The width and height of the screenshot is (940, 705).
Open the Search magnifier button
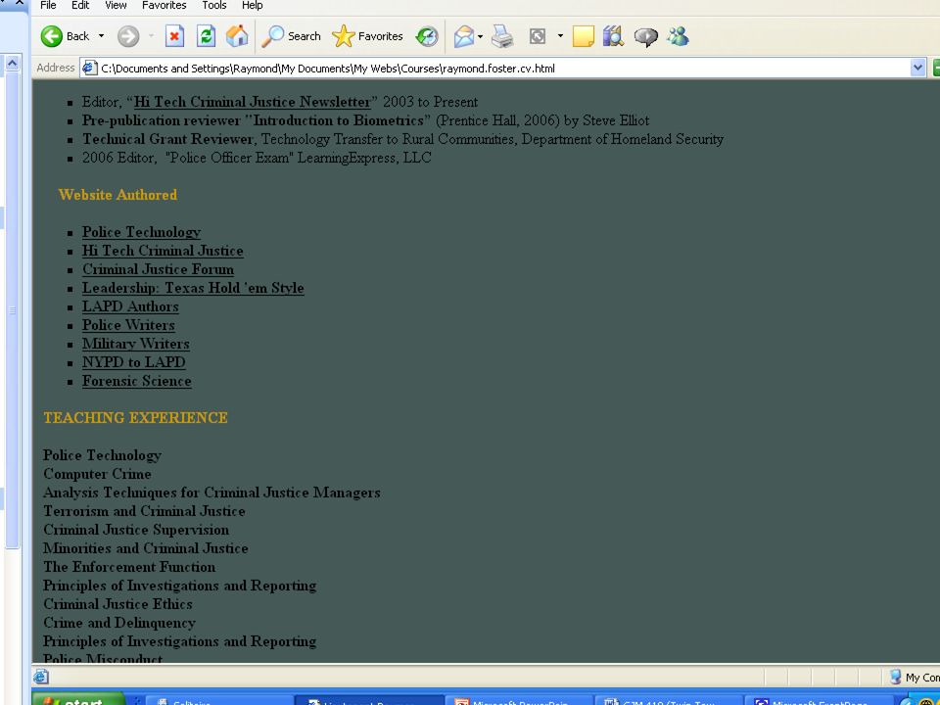292,36
